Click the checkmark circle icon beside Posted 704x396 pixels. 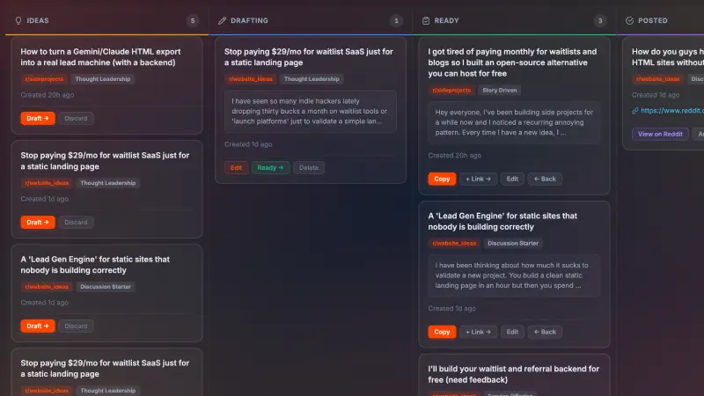coord(629,20)
